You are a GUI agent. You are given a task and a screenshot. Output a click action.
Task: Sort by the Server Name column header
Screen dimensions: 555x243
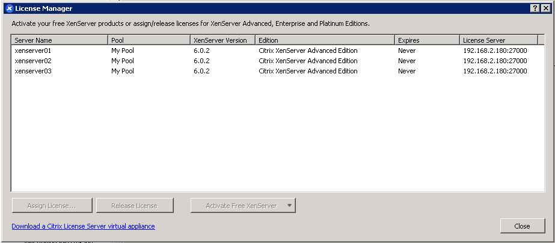tap(60, 40)
